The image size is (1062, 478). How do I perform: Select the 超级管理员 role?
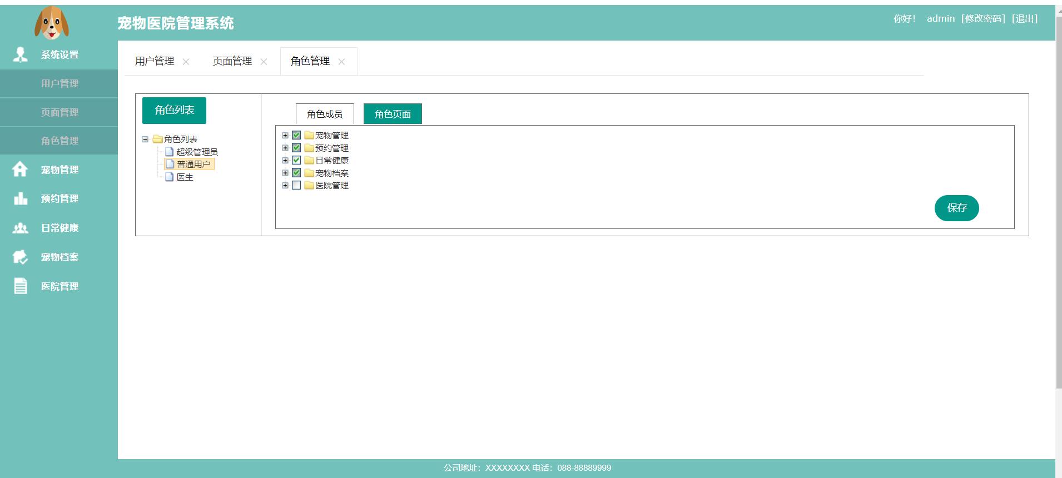click(x=197, y=152)
